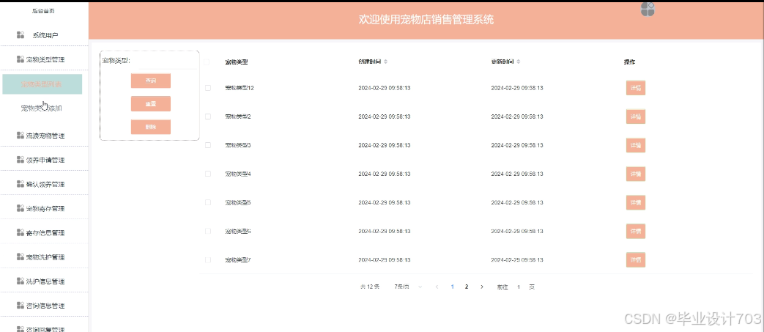This screenshot has width=764, height=332.
Task: Select the 宠物类型列表 submenu item
Action: coord(42,84)
